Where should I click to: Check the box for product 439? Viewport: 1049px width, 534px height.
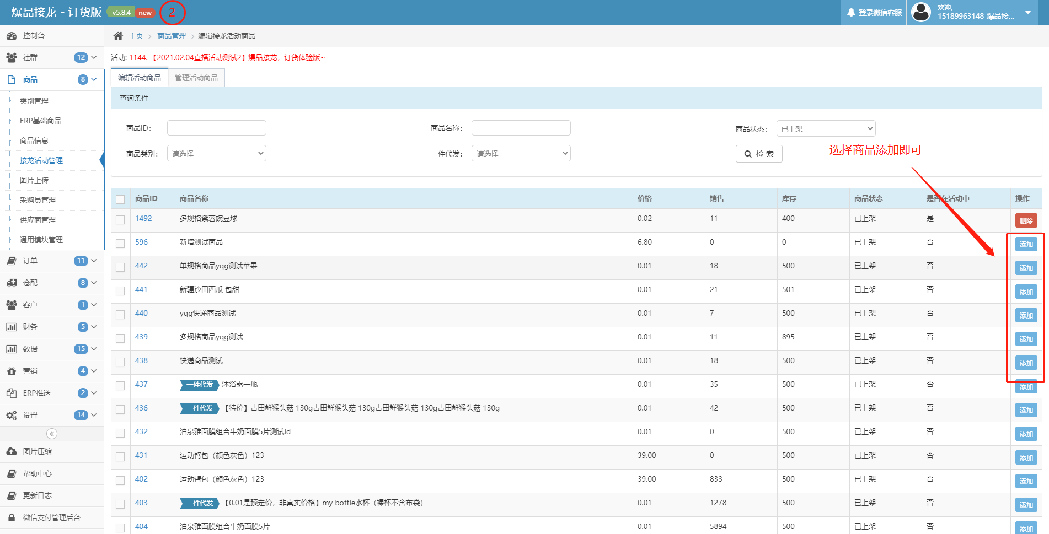[120, 338]
